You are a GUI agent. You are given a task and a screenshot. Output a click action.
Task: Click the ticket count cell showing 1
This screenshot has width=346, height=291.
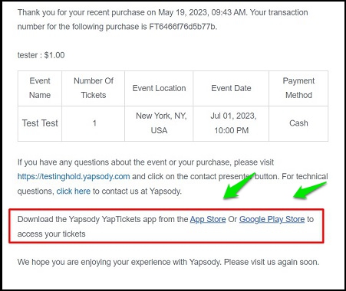coord(94,123)
